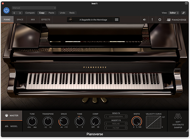Click the TRANSPOSE knob
The image size is (190, 139).
[x=48, y=121]
